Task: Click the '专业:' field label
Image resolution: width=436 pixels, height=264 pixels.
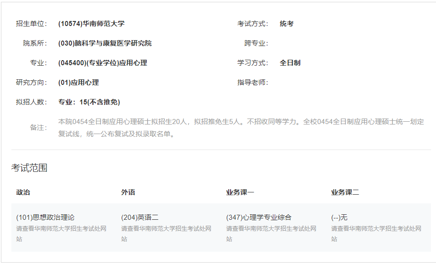Action: (38, 63)
